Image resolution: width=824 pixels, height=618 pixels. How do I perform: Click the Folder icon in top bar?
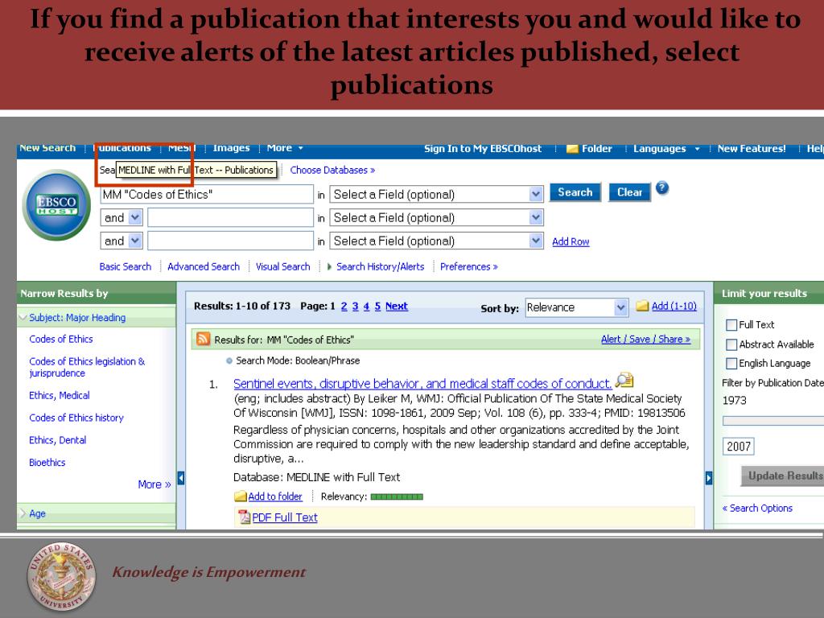572,149
